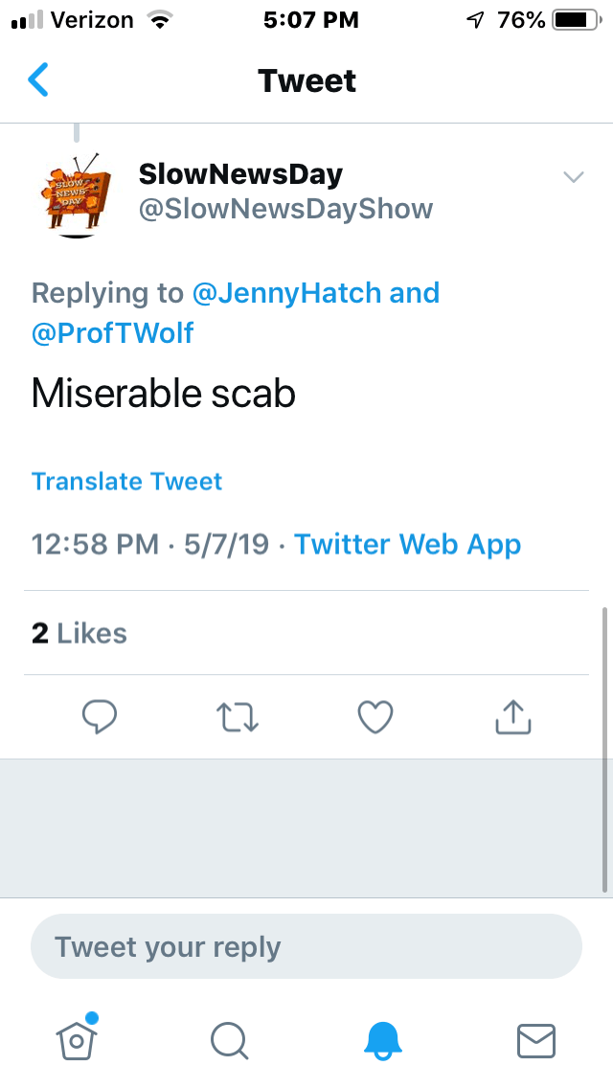
Task: Open the SlowNewsDay profile picture
Action: pos(79,193)
